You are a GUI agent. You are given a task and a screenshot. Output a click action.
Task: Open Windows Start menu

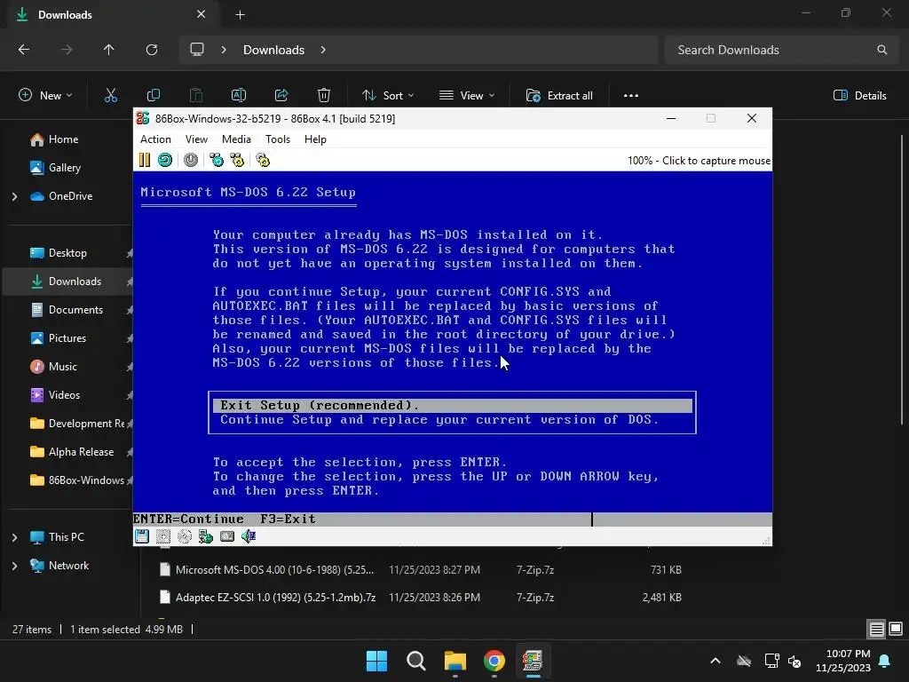376,661
